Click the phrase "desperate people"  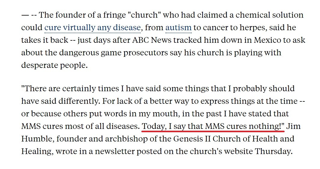pos(54,65)
